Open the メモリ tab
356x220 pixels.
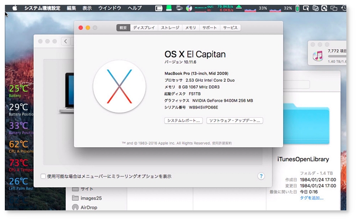[191, 28]
